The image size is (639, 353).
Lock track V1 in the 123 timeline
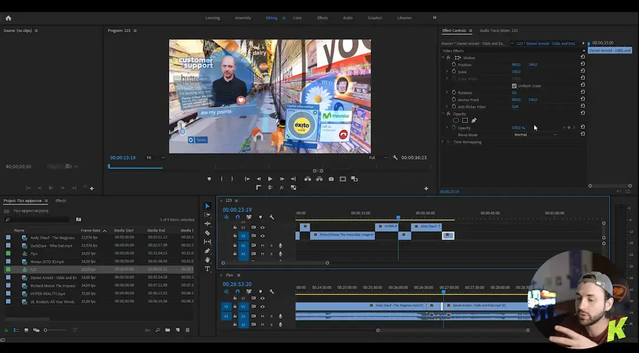(x=235, y=236)
